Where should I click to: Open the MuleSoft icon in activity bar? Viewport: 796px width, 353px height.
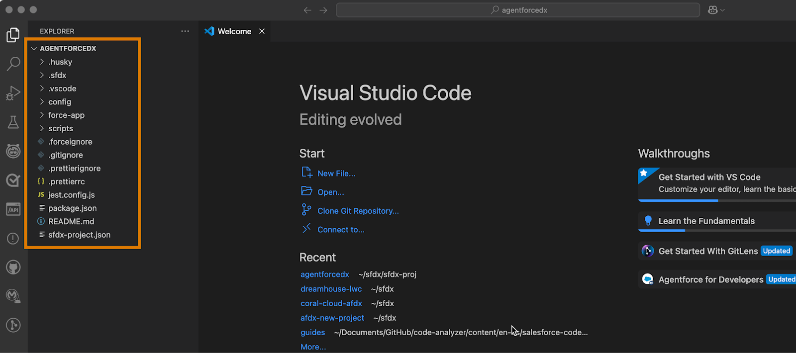(x=13, y=296)
